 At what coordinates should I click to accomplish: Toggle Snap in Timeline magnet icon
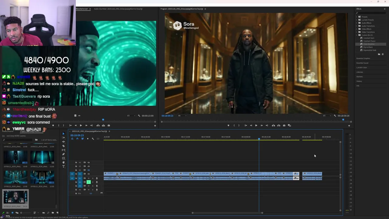pyautogui.click(x=77, y=139)
